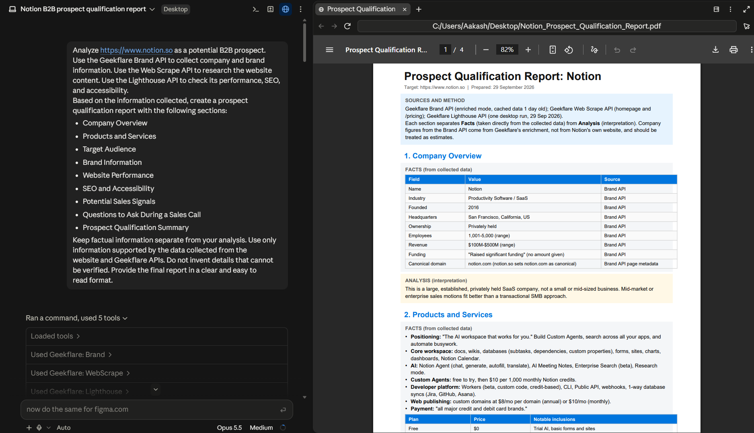Screen dimensions: 754x433
Task: Add attachment with the plus icon
Action: 29,428
